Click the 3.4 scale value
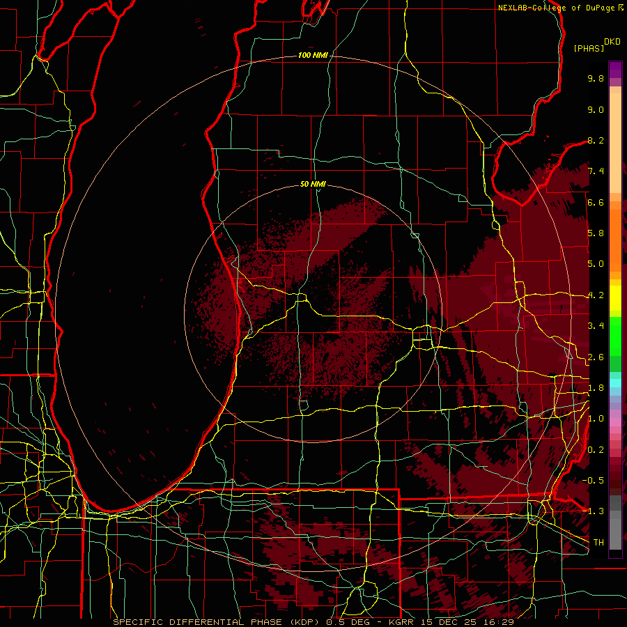627x627 pixels. click(x=596, y=326)
